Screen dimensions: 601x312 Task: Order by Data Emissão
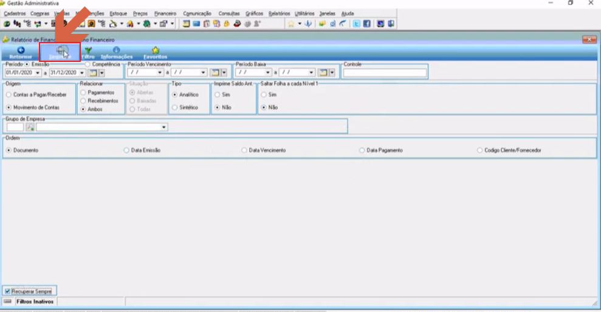coord(126,151)
